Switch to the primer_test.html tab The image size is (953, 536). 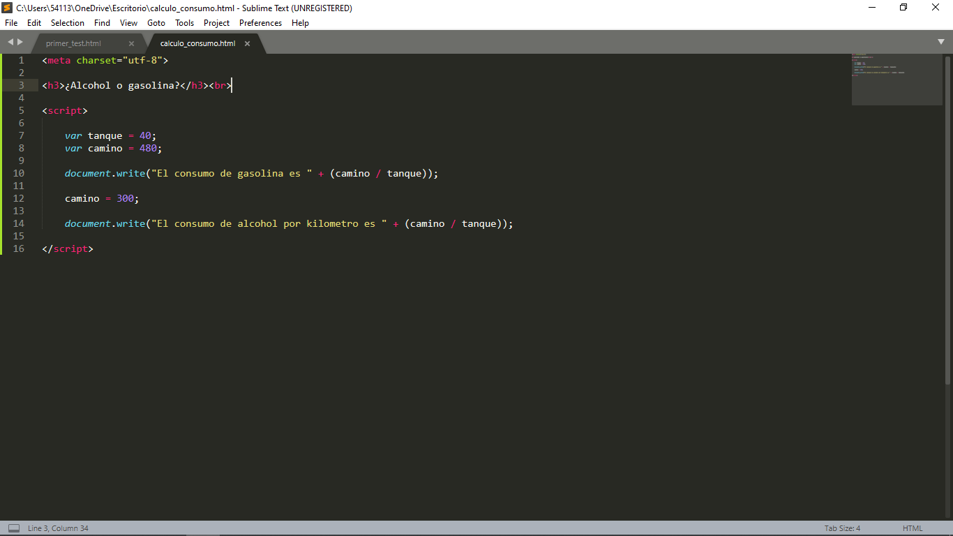coord(73,43)
